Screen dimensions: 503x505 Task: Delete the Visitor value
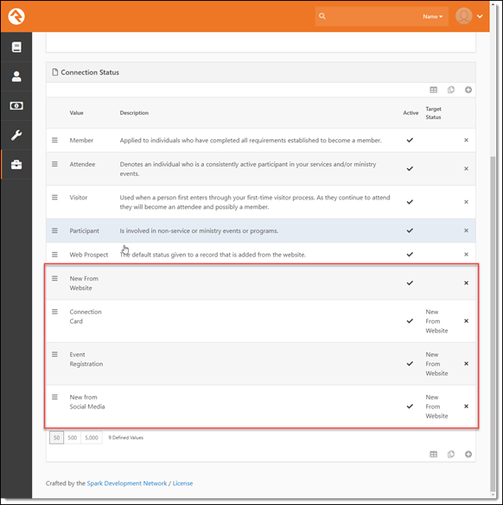[466, 202]
